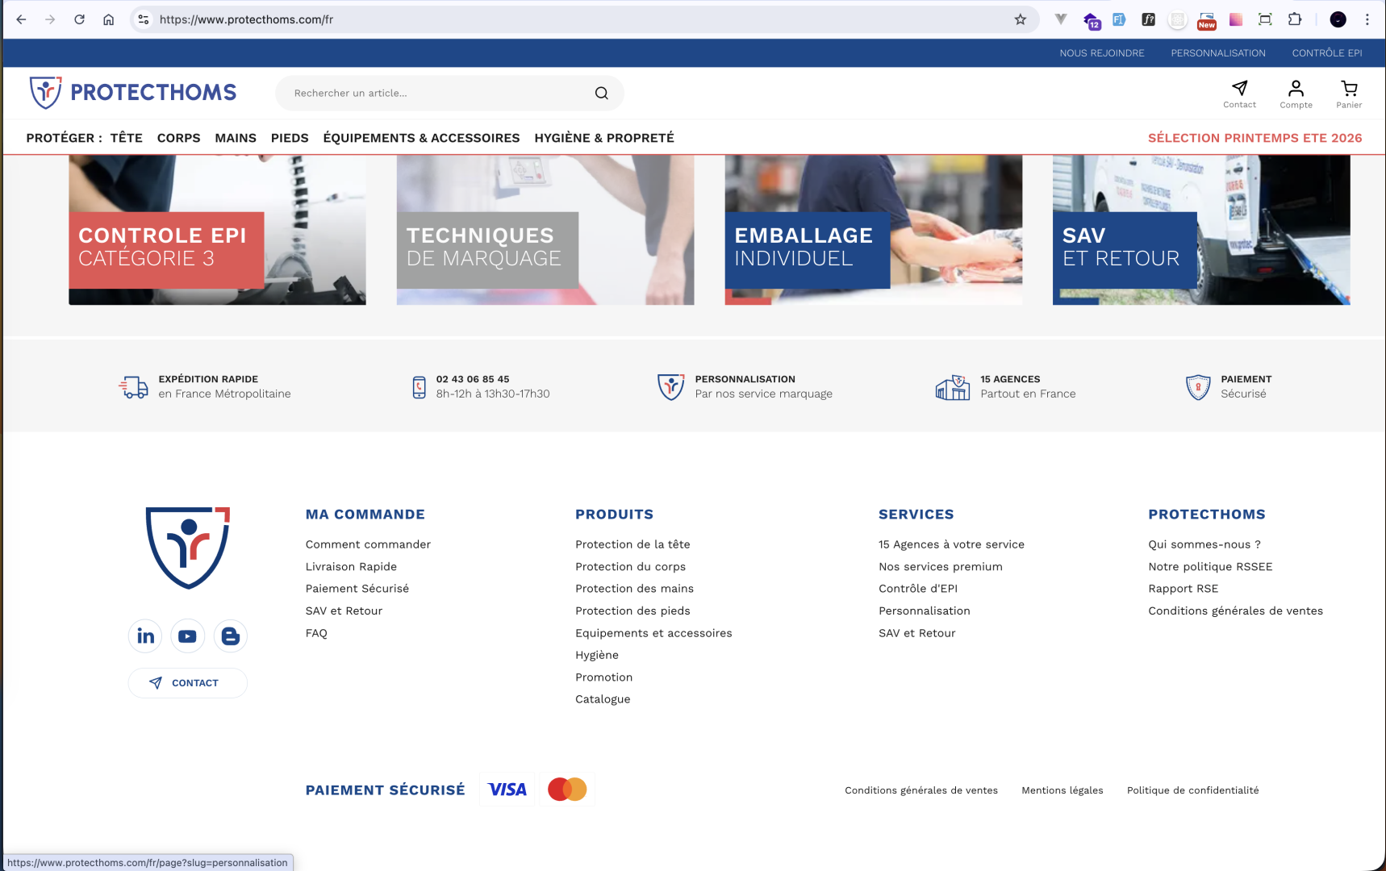Open the Catalogue link under Produits
This screenshot has height=871, width=1386.
click(x=603, y=699)
